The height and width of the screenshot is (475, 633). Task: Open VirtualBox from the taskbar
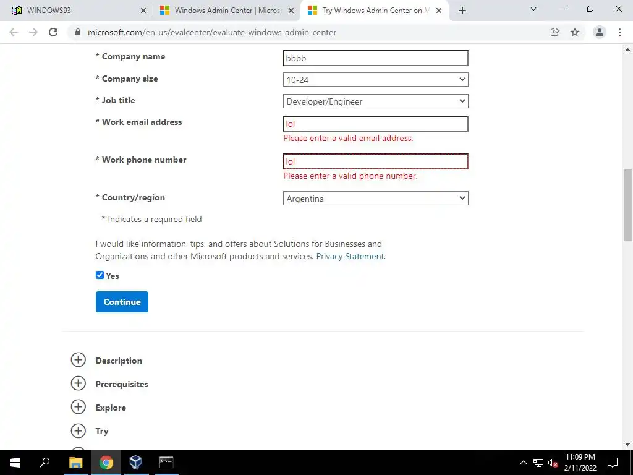click(135, 463)
